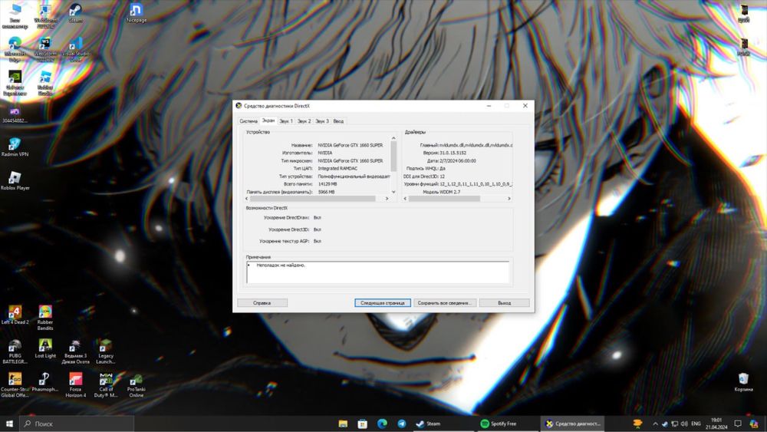Select the text "Модель WDDM 2.7"

pyautogui.click(x=441, y=193)
